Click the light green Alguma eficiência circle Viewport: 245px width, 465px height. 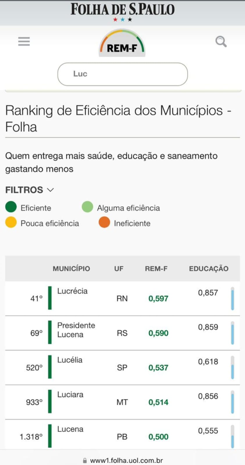click(x=87, y=207)
